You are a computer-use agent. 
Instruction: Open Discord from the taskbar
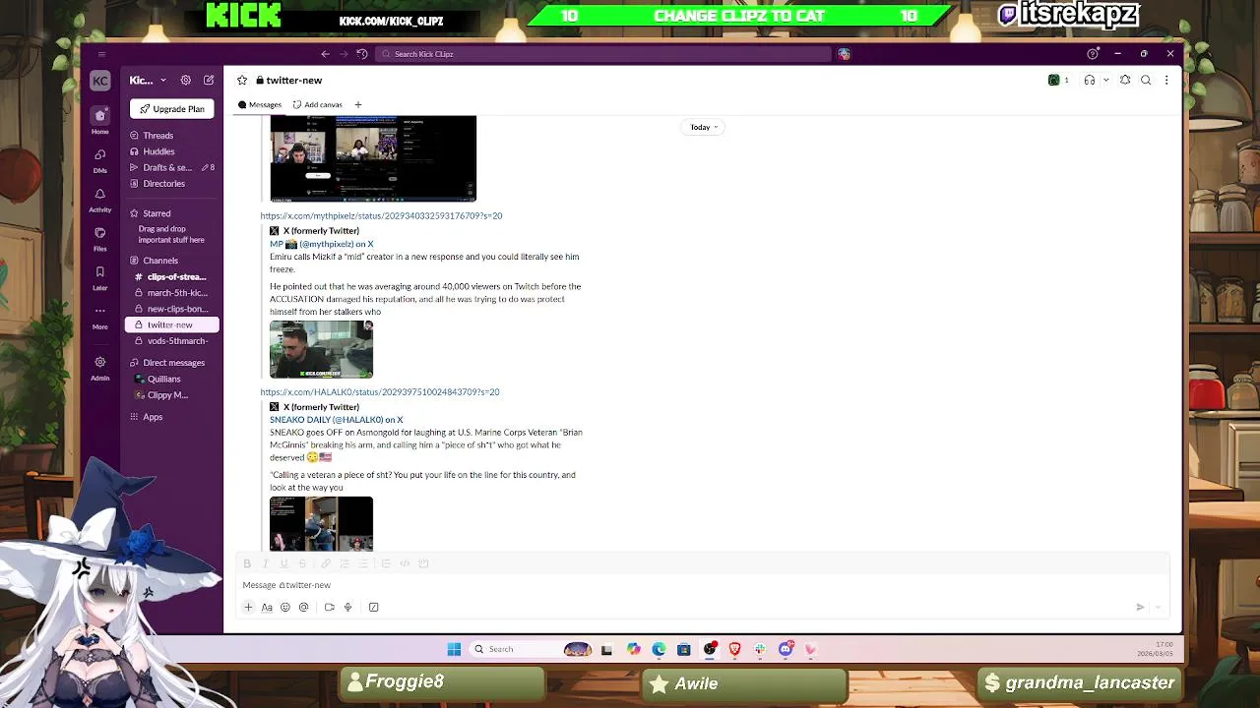786,649
